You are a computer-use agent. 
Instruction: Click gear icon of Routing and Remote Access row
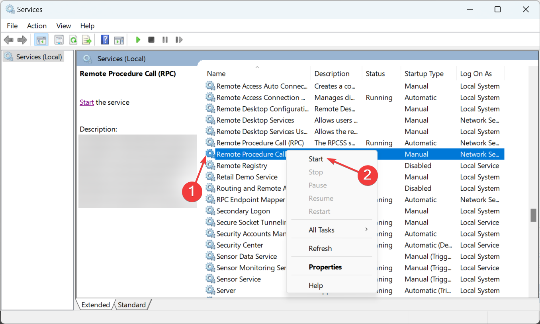click(210, 188)
